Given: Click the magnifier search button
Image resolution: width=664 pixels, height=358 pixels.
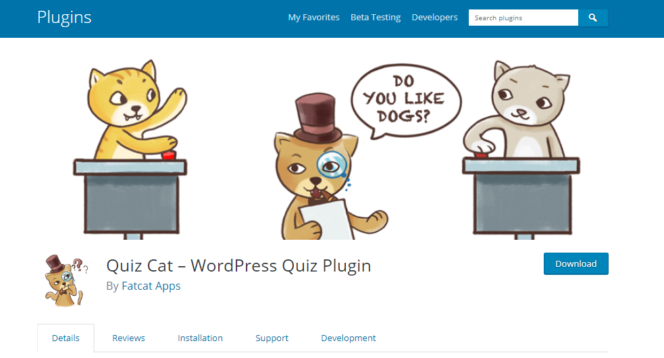Looking at the screenshot, I should 593,18.
